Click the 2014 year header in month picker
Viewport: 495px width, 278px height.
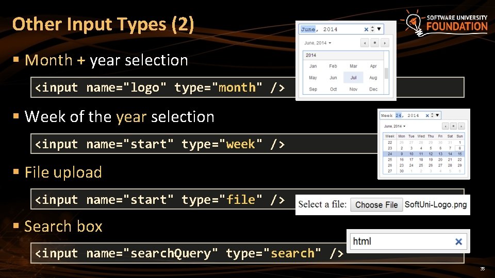pos(343,55)
